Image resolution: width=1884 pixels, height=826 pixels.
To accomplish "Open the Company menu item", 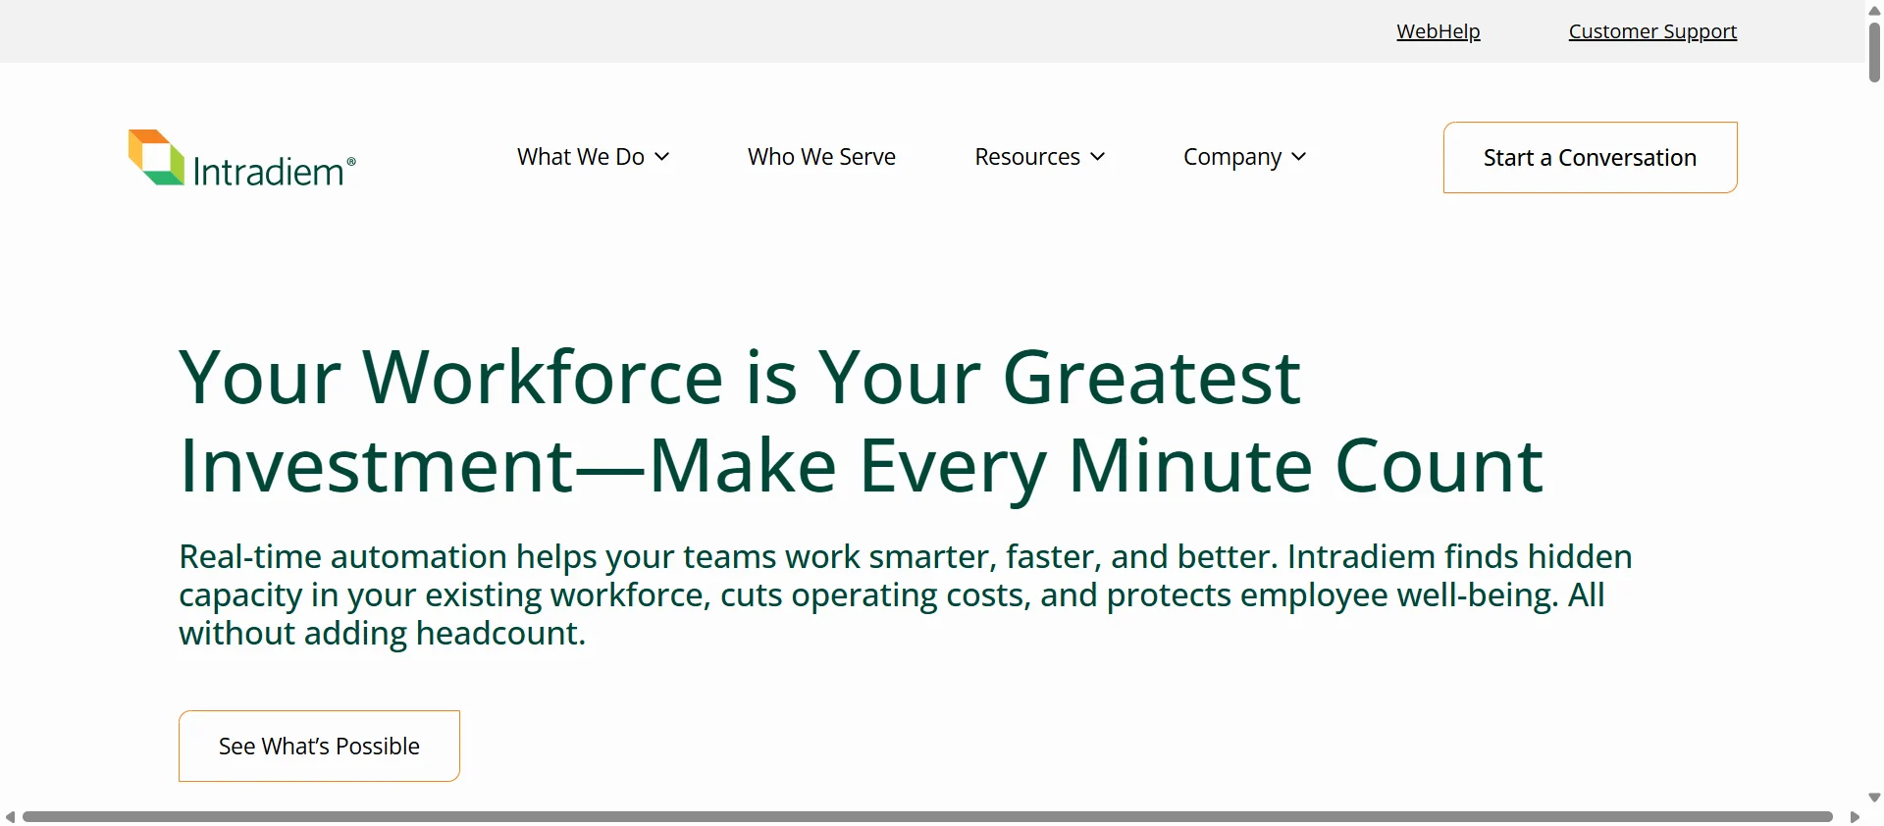I will pyautogui.click(x=1232, y=158).
